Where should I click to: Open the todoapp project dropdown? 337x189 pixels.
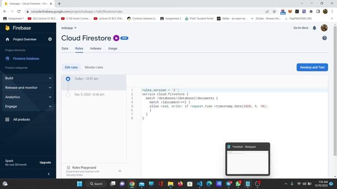(x=69, y=28)
